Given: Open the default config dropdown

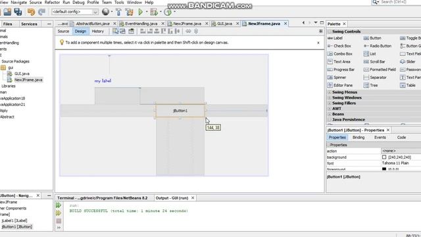Looking at the screenshot, I should tap(75, 12).
